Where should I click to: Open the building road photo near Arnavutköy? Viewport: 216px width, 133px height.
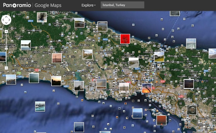88,54
